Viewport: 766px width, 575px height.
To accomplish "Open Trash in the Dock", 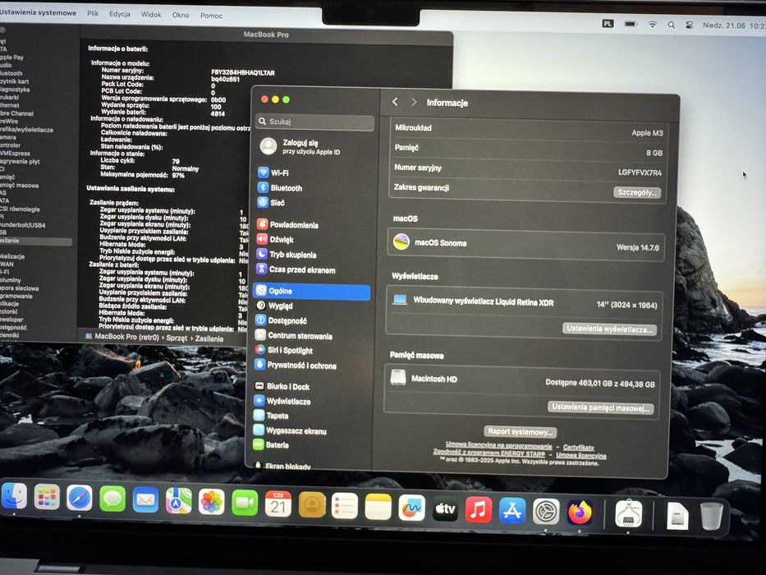I will [x=711, y=516].
